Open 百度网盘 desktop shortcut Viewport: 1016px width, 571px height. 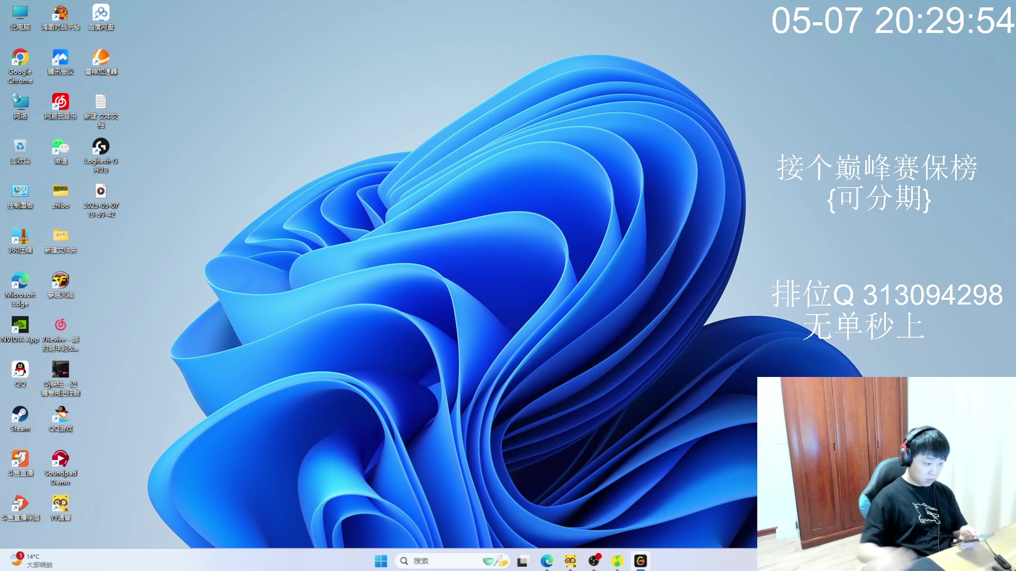(x=101, y=17)
